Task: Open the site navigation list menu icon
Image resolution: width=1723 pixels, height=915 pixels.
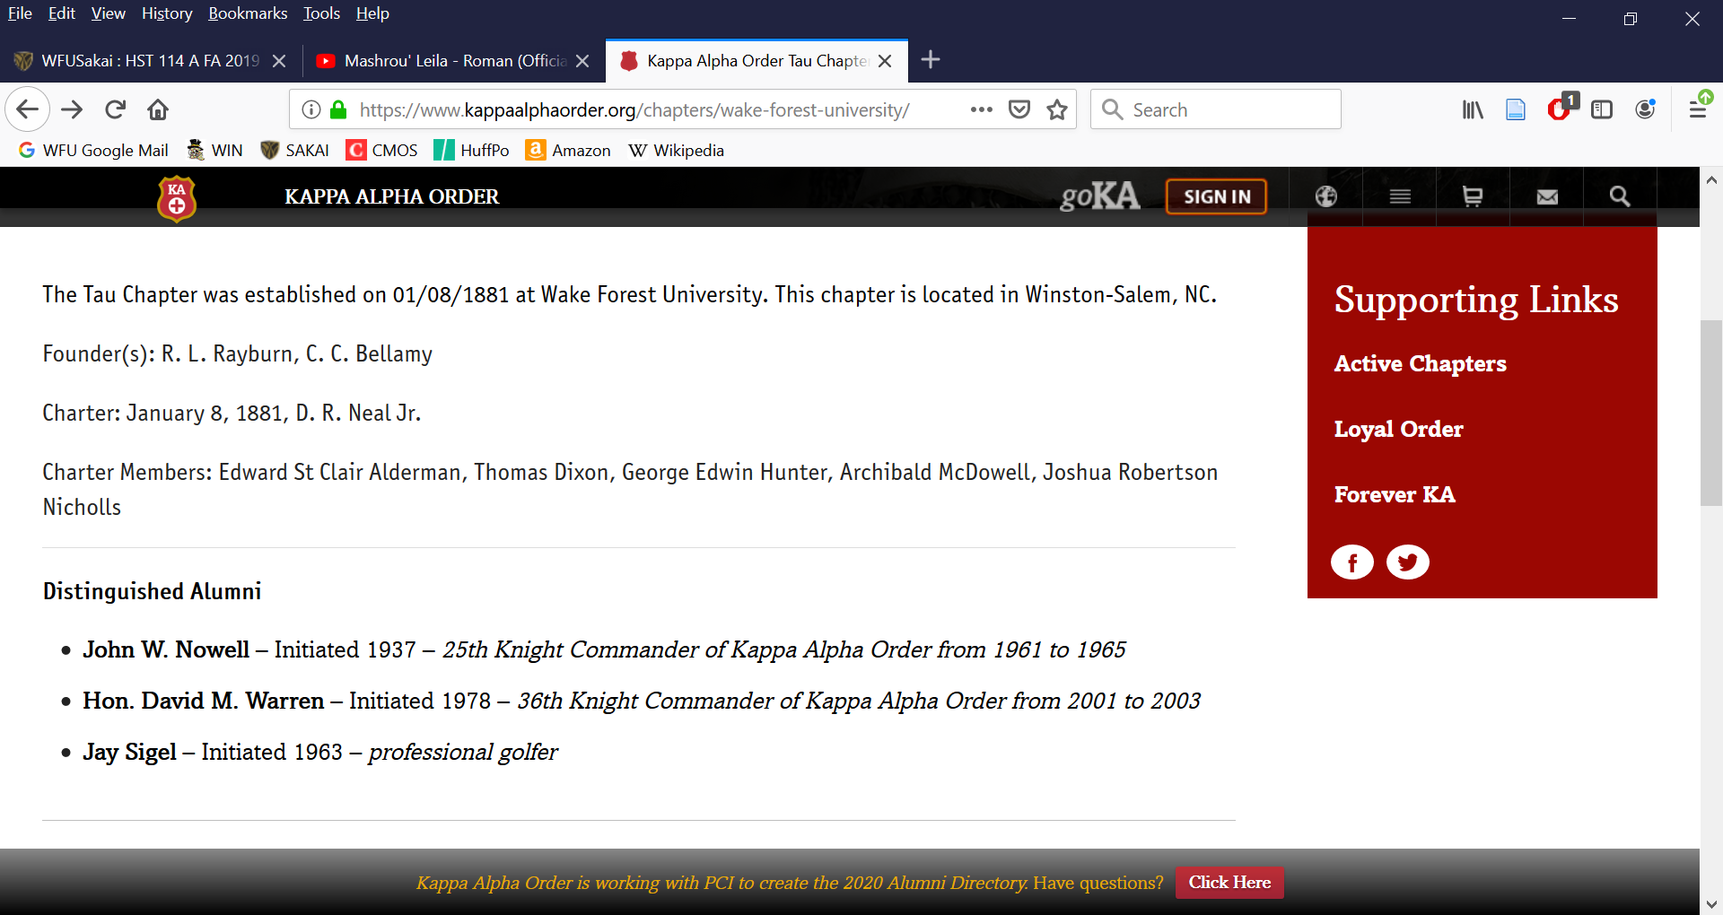Action: 1400,196
